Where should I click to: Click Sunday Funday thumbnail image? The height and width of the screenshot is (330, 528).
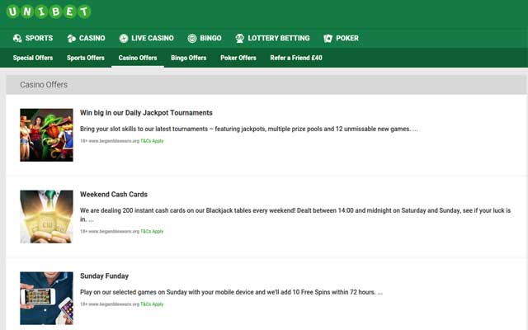point(46,298)
